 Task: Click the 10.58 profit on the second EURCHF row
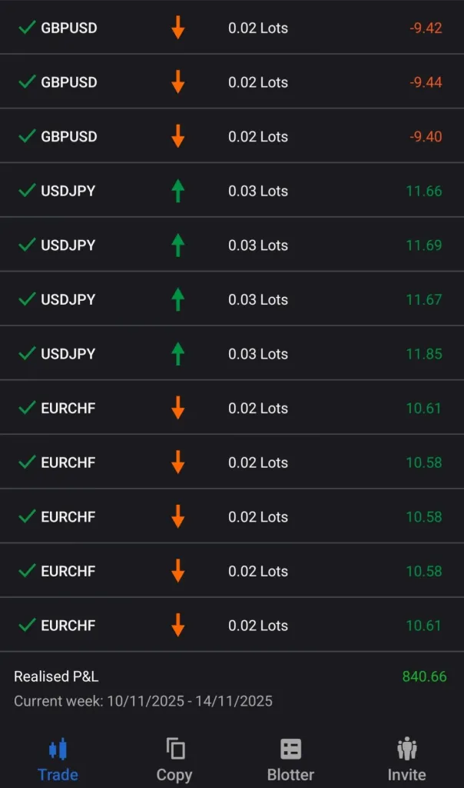pyautogui.click(x=423, y=462)
